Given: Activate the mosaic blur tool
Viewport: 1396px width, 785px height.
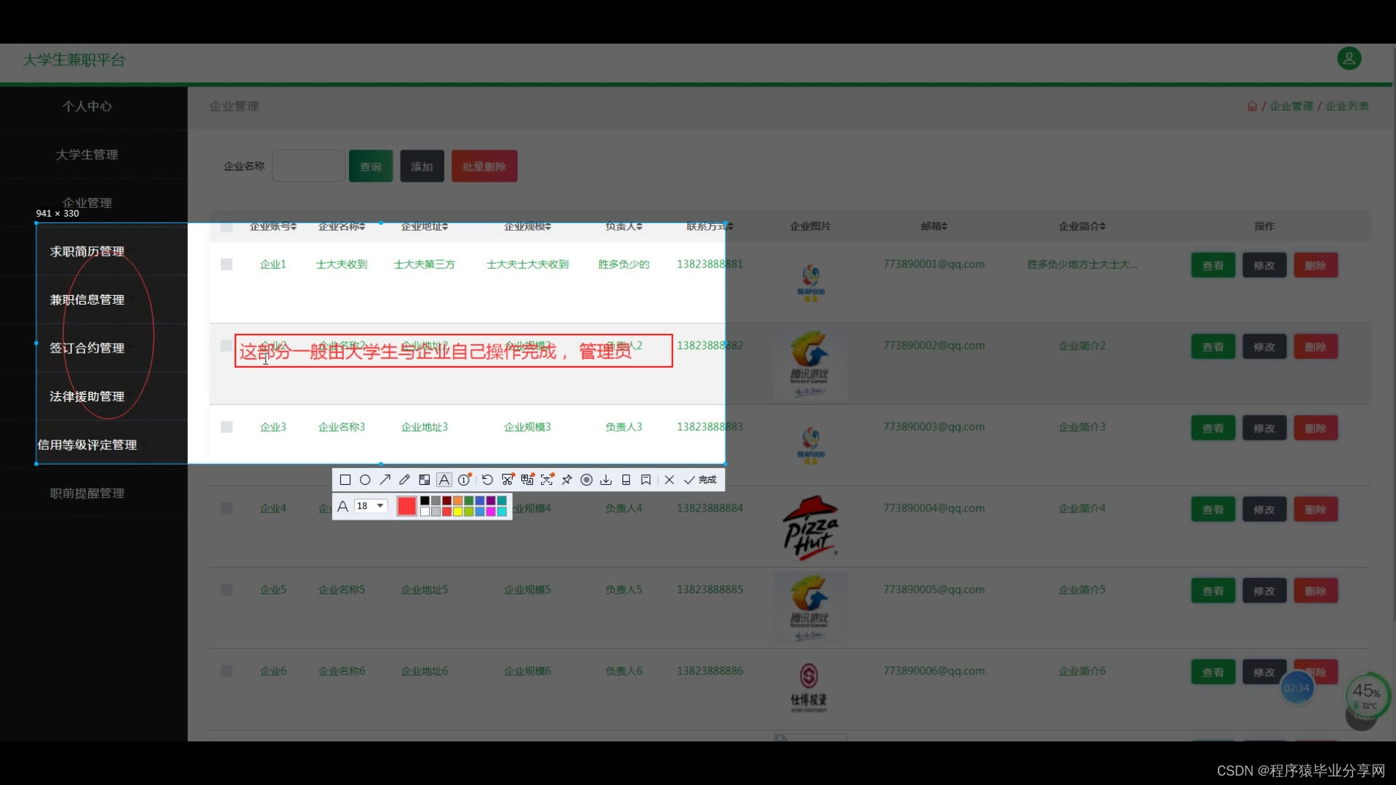Looking at the screenshot, I should click(425, 480).
